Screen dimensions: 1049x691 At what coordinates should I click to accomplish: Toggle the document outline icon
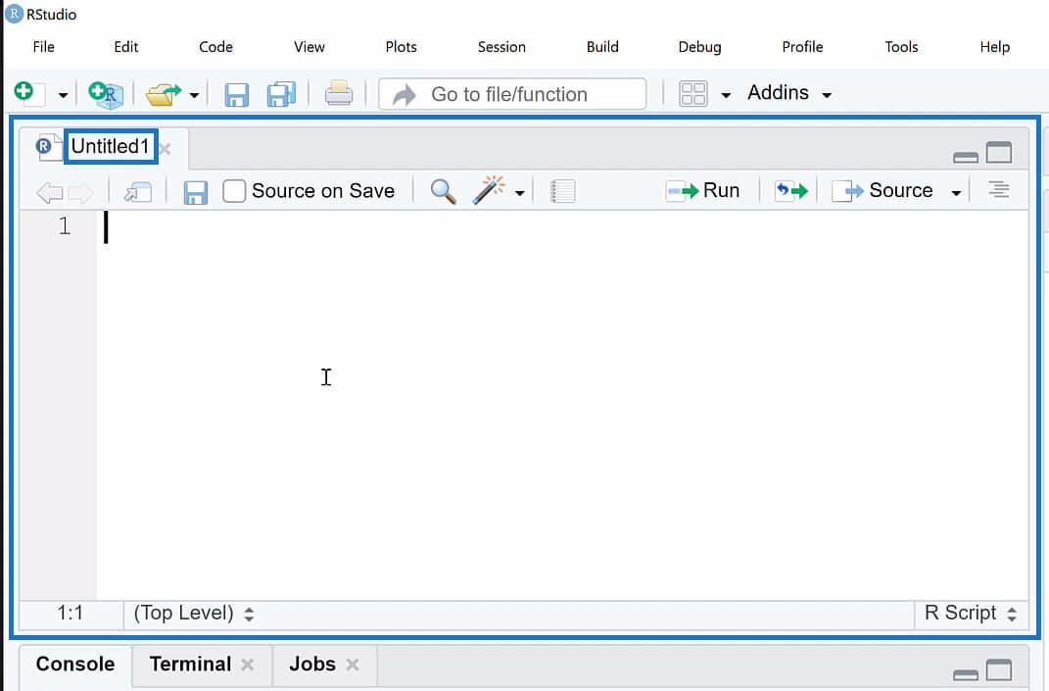(999, 190)
